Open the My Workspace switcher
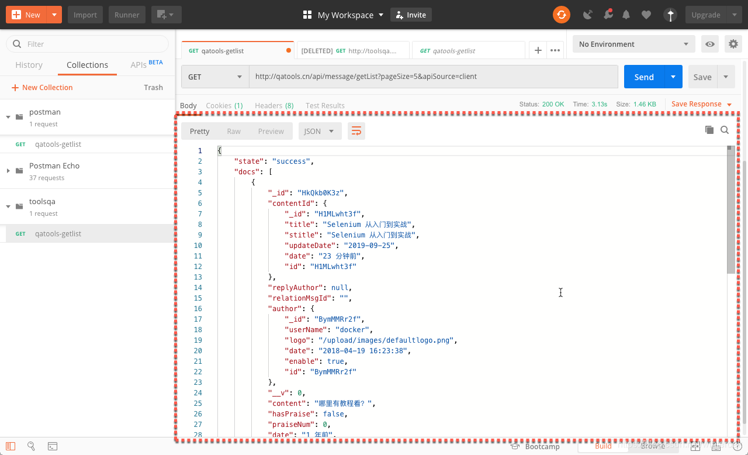 [344, 15]
